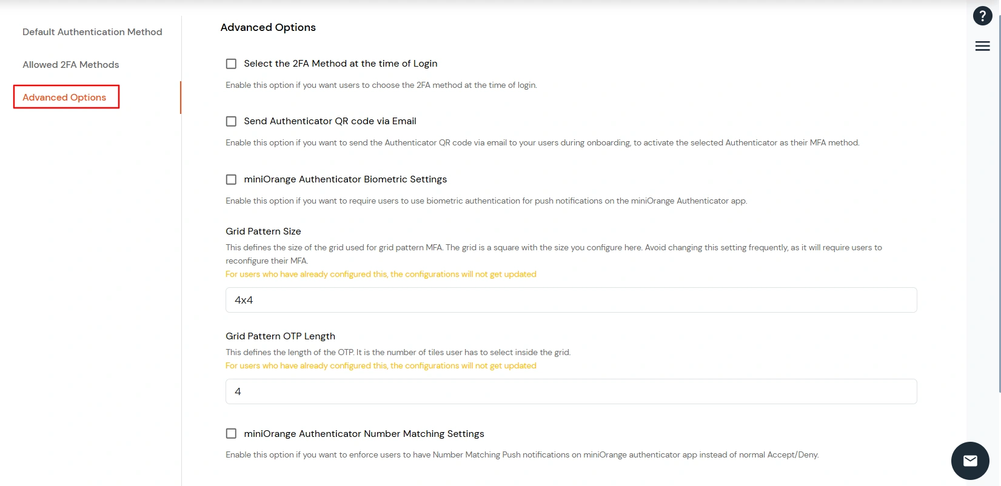Image resolution: width=1001 pixels, height=486 pixels.
Task: Click the Grid Pattern Size label
Action: 263,231
